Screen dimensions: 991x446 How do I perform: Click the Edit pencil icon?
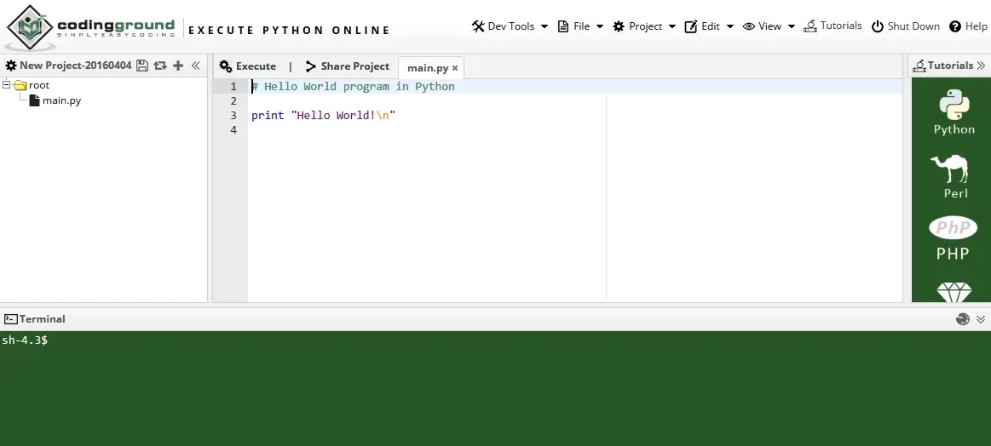(x=691, y=26)
